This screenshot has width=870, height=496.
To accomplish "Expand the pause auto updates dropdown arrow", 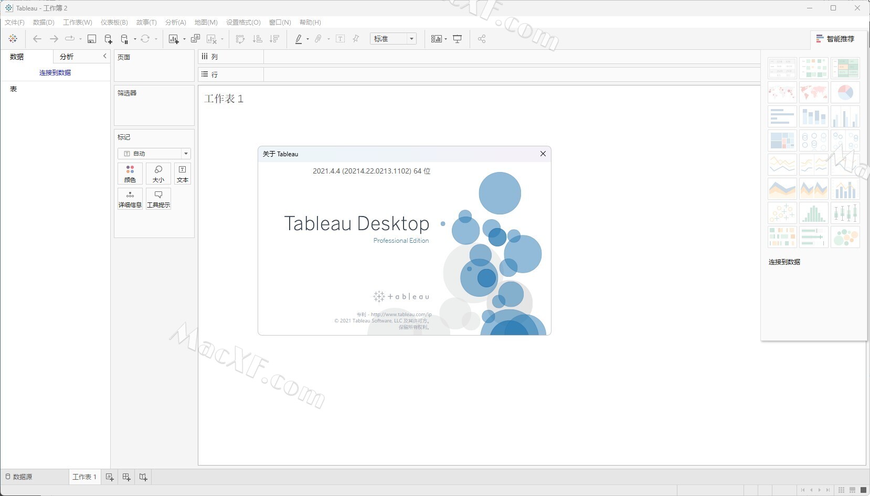I will click(x=135, y=39).
